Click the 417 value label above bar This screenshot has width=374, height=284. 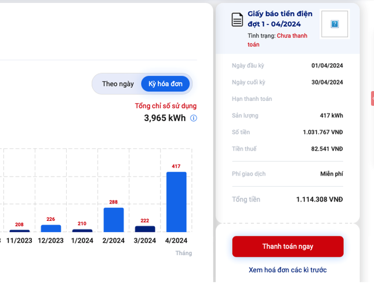coord(176,166)
